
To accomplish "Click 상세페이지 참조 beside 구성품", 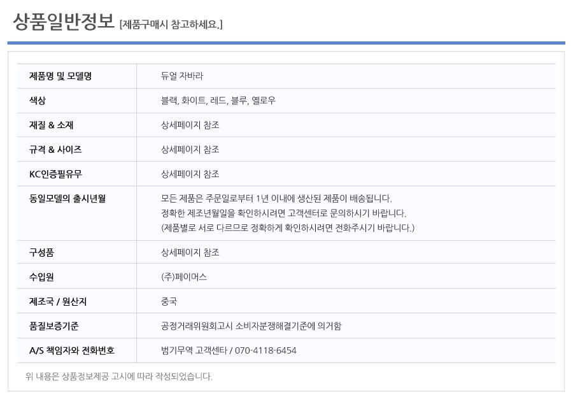I will pyautogui.click(x=190, y=252).
